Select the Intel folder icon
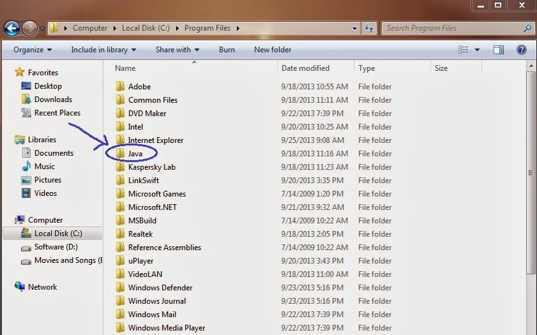Screen dimensions: 537x335 [120, 126]
